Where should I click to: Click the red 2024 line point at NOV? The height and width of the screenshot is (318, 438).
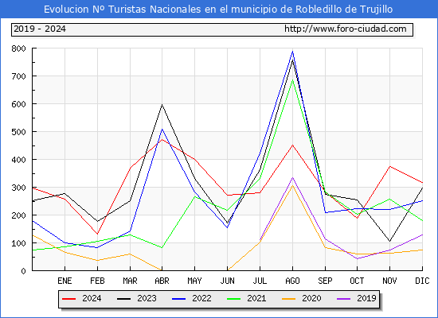pyautogui.click(x=389, y=166)
